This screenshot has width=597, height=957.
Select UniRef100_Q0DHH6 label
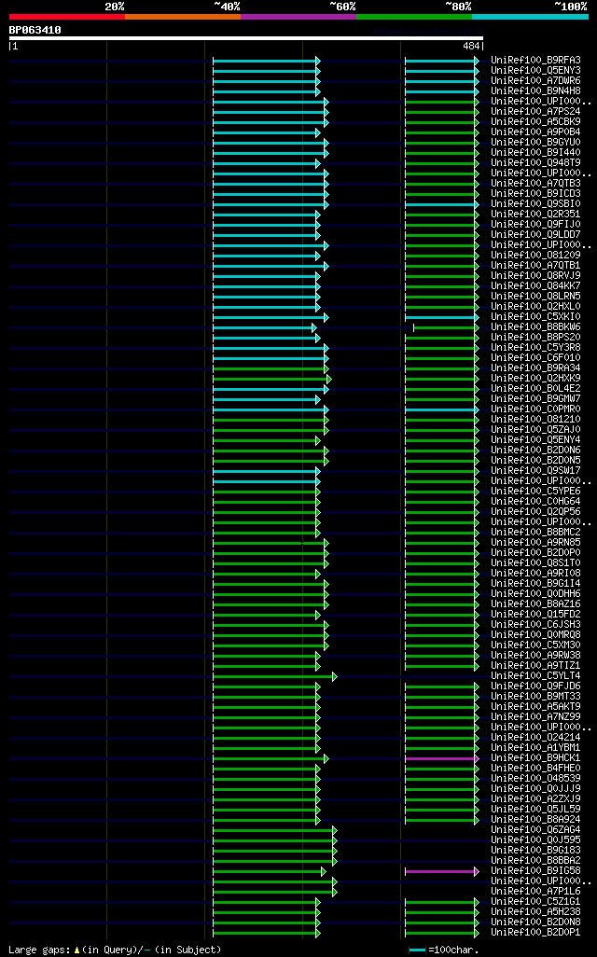[x=536, y=594]
